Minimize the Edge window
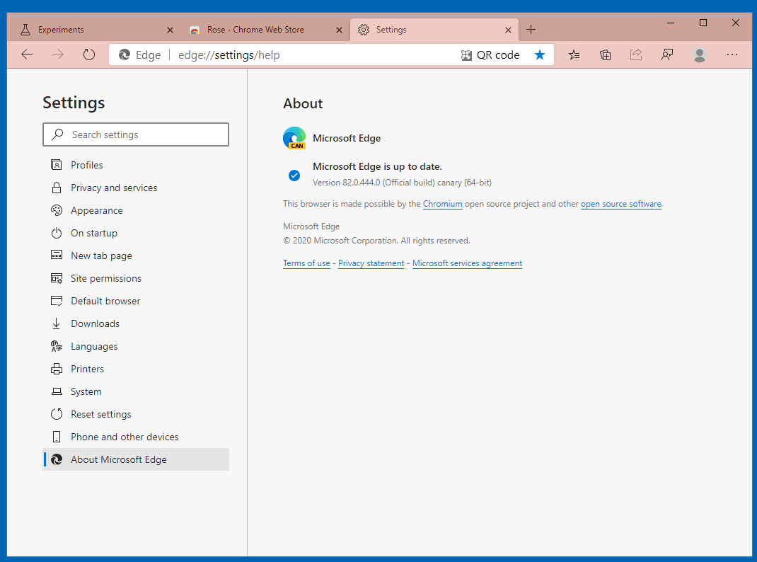The height and width of the screenshot is (562, 757). click(671, 23)
